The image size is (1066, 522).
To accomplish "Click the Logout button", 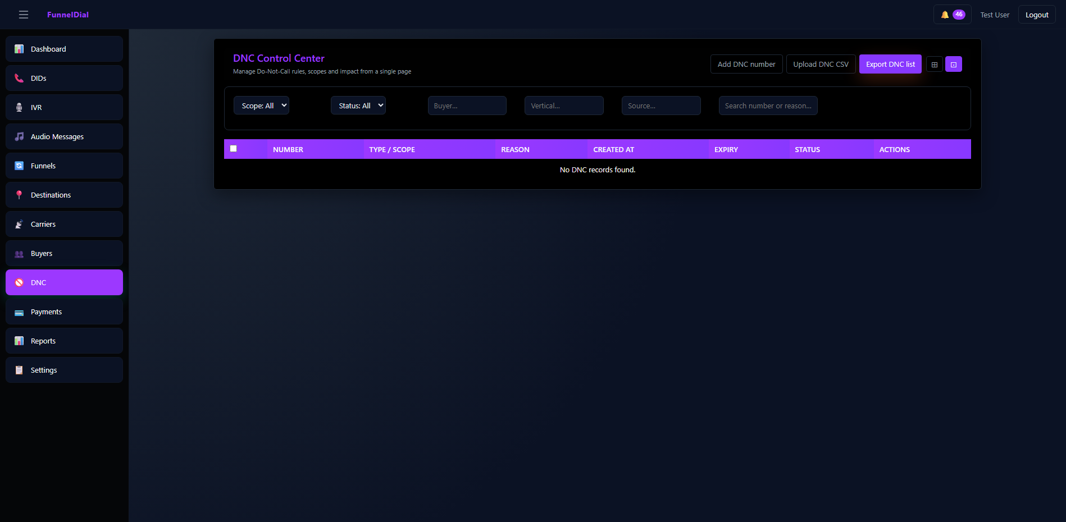I will point(1036,15).
